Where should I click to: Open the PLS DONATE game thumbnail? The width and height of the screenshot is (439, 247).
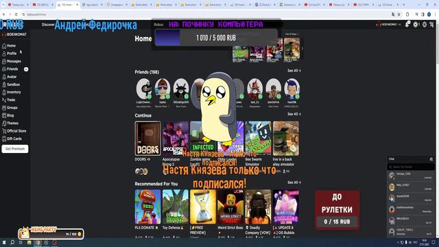[147, 207]
